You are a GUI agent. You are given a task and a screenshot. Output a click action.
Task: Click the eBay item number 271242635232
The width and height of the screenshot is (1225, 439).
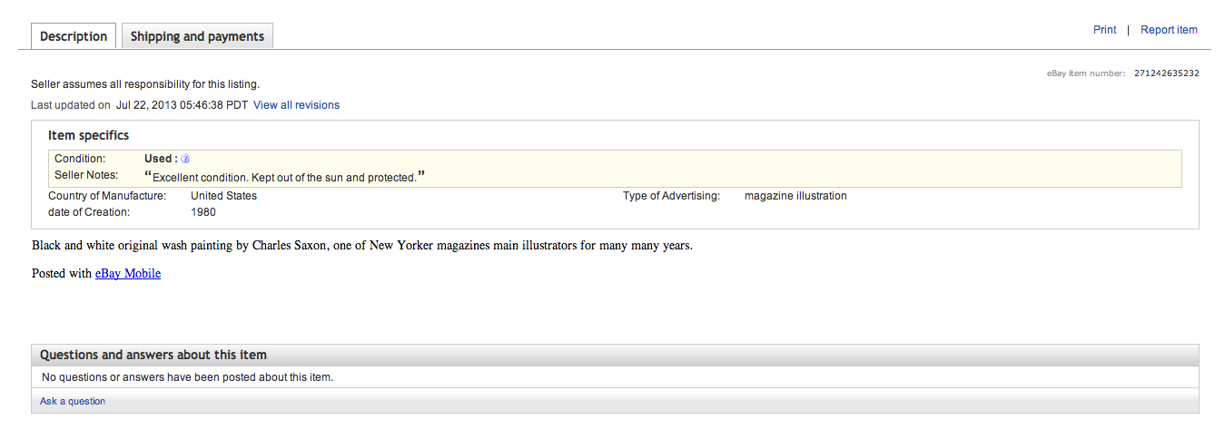click(x=1166, y=73)
